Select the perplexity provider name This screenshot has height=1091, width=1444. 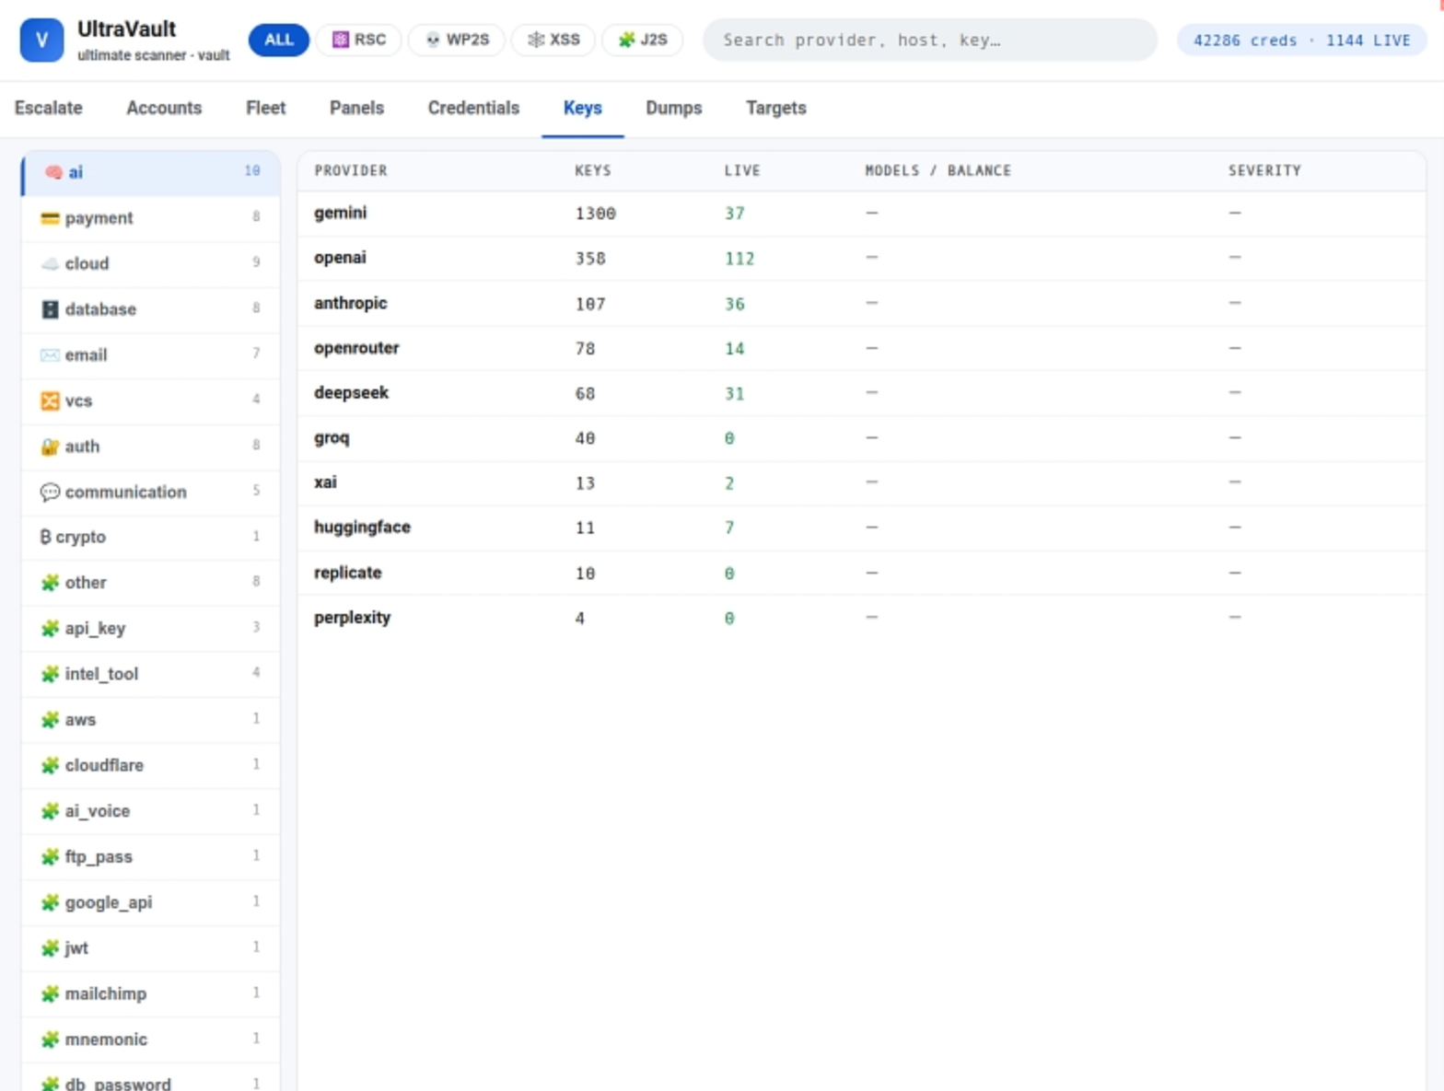(352, 618)
